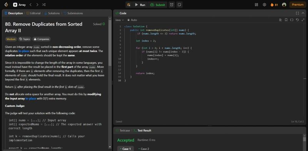
Task: Click the problem title heading
Action: click(44, 27)
